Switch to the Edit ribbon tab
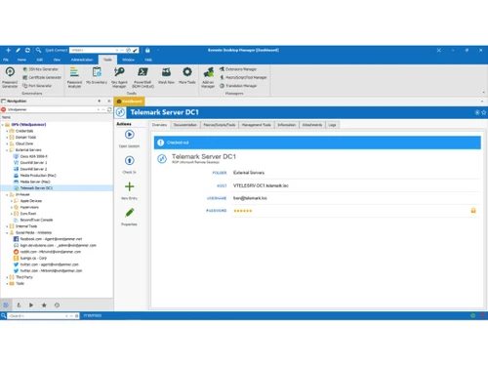Screen dimensions: 488x366 click(x=40, y=60)
